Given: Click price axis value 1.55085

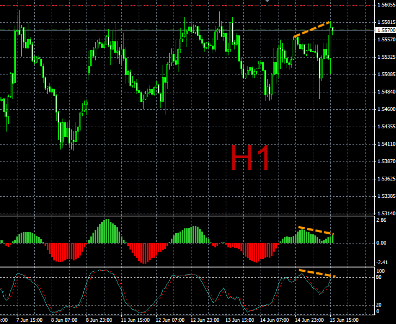Looking at the screenshot, I should tap(386, 74).
